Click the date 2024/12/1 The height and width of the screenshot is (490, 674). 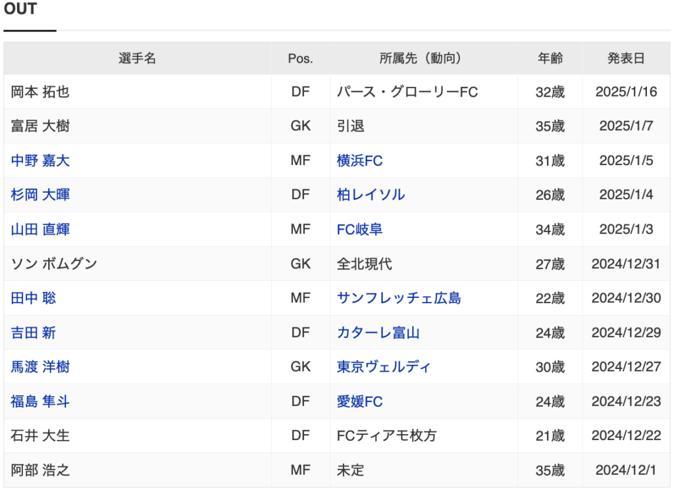pos(627,470)
